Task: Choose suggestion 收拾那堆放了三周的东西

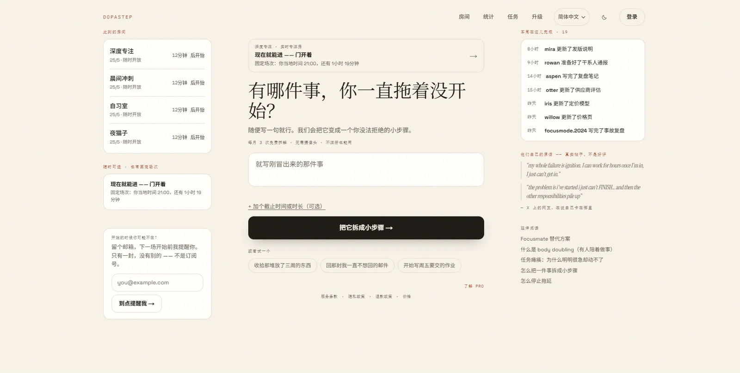Action: click(x=283, y=265)
